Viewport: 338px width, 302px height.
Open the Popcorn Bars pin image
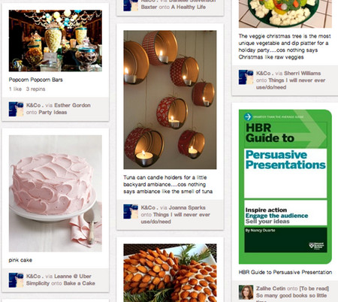[56, 41]
